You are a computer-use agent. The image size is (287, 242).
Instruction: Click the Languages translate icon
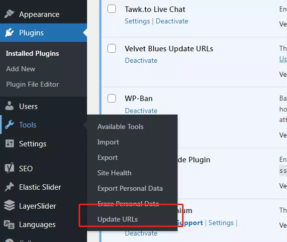9,225
